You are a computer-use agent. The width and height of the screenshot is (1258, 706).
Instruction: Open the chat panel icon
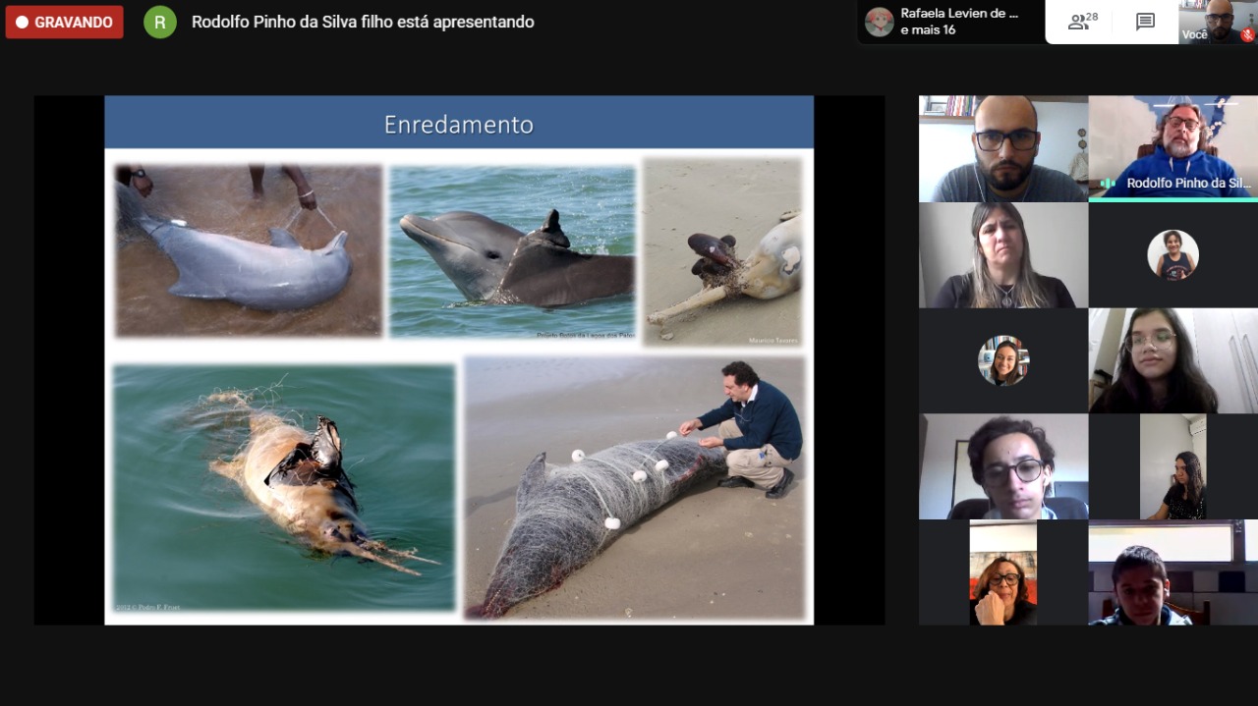(x=1145, y=22)
